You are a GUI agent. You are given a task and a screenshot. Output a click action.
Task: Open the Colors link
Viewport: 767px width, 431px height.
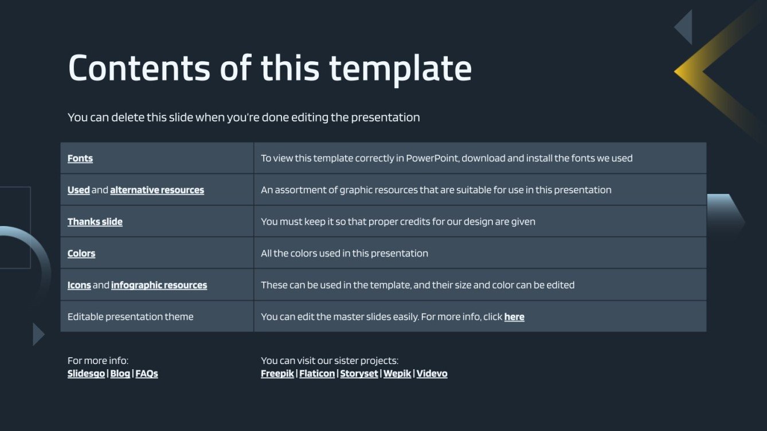click(81, 254)
